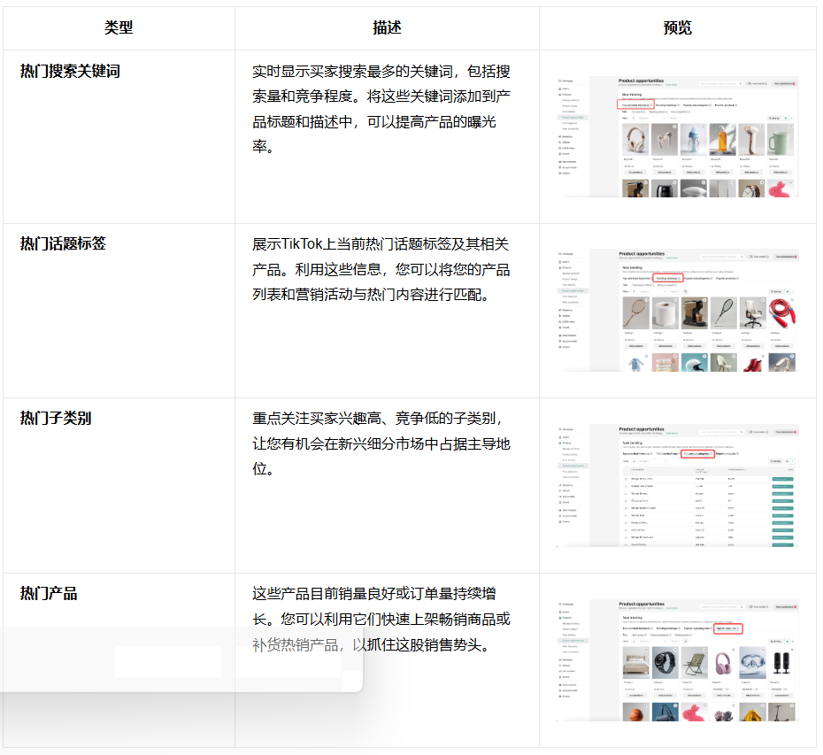Toggle Auto-match switch in the first preview
The image size is (823, 755).
[750, 83]
